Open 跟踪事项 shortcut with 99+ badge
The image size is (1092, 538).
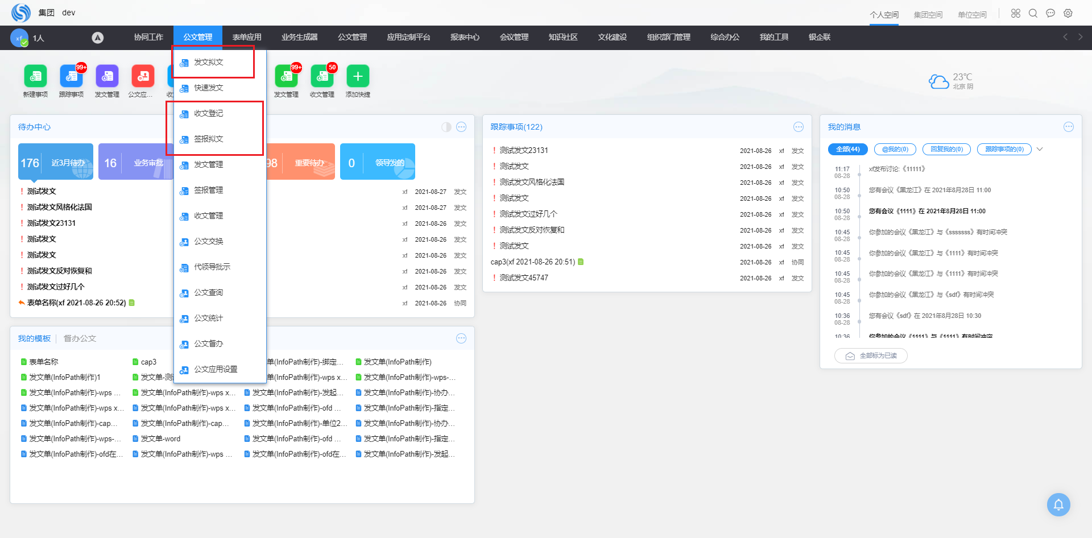pos(71,76)
